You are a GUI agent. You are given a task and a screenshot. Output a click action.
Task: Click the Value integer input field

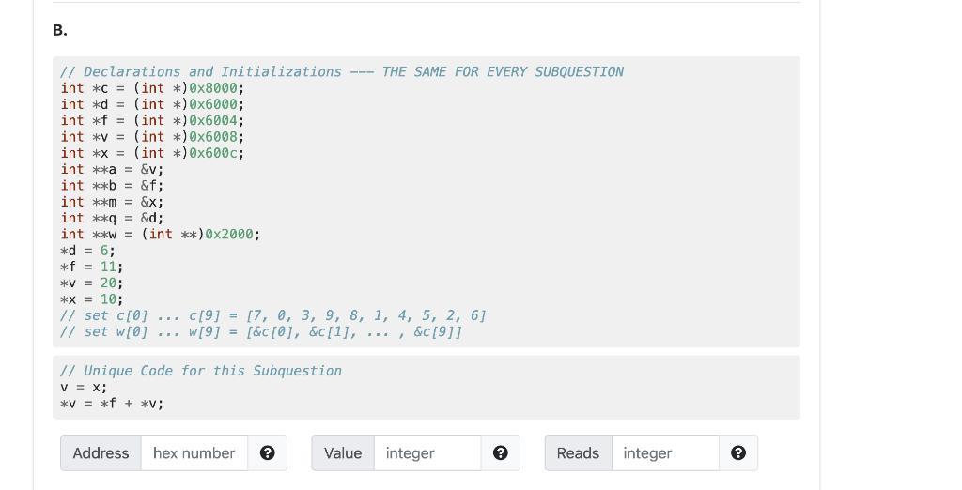427,453
